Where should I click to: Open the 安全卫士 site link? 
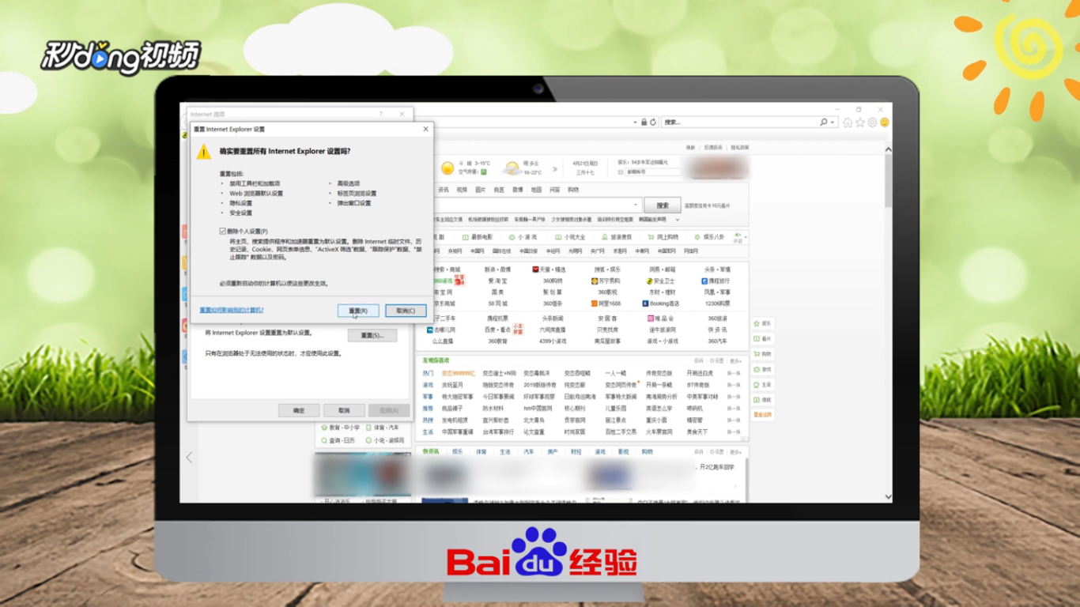(661, 281)
